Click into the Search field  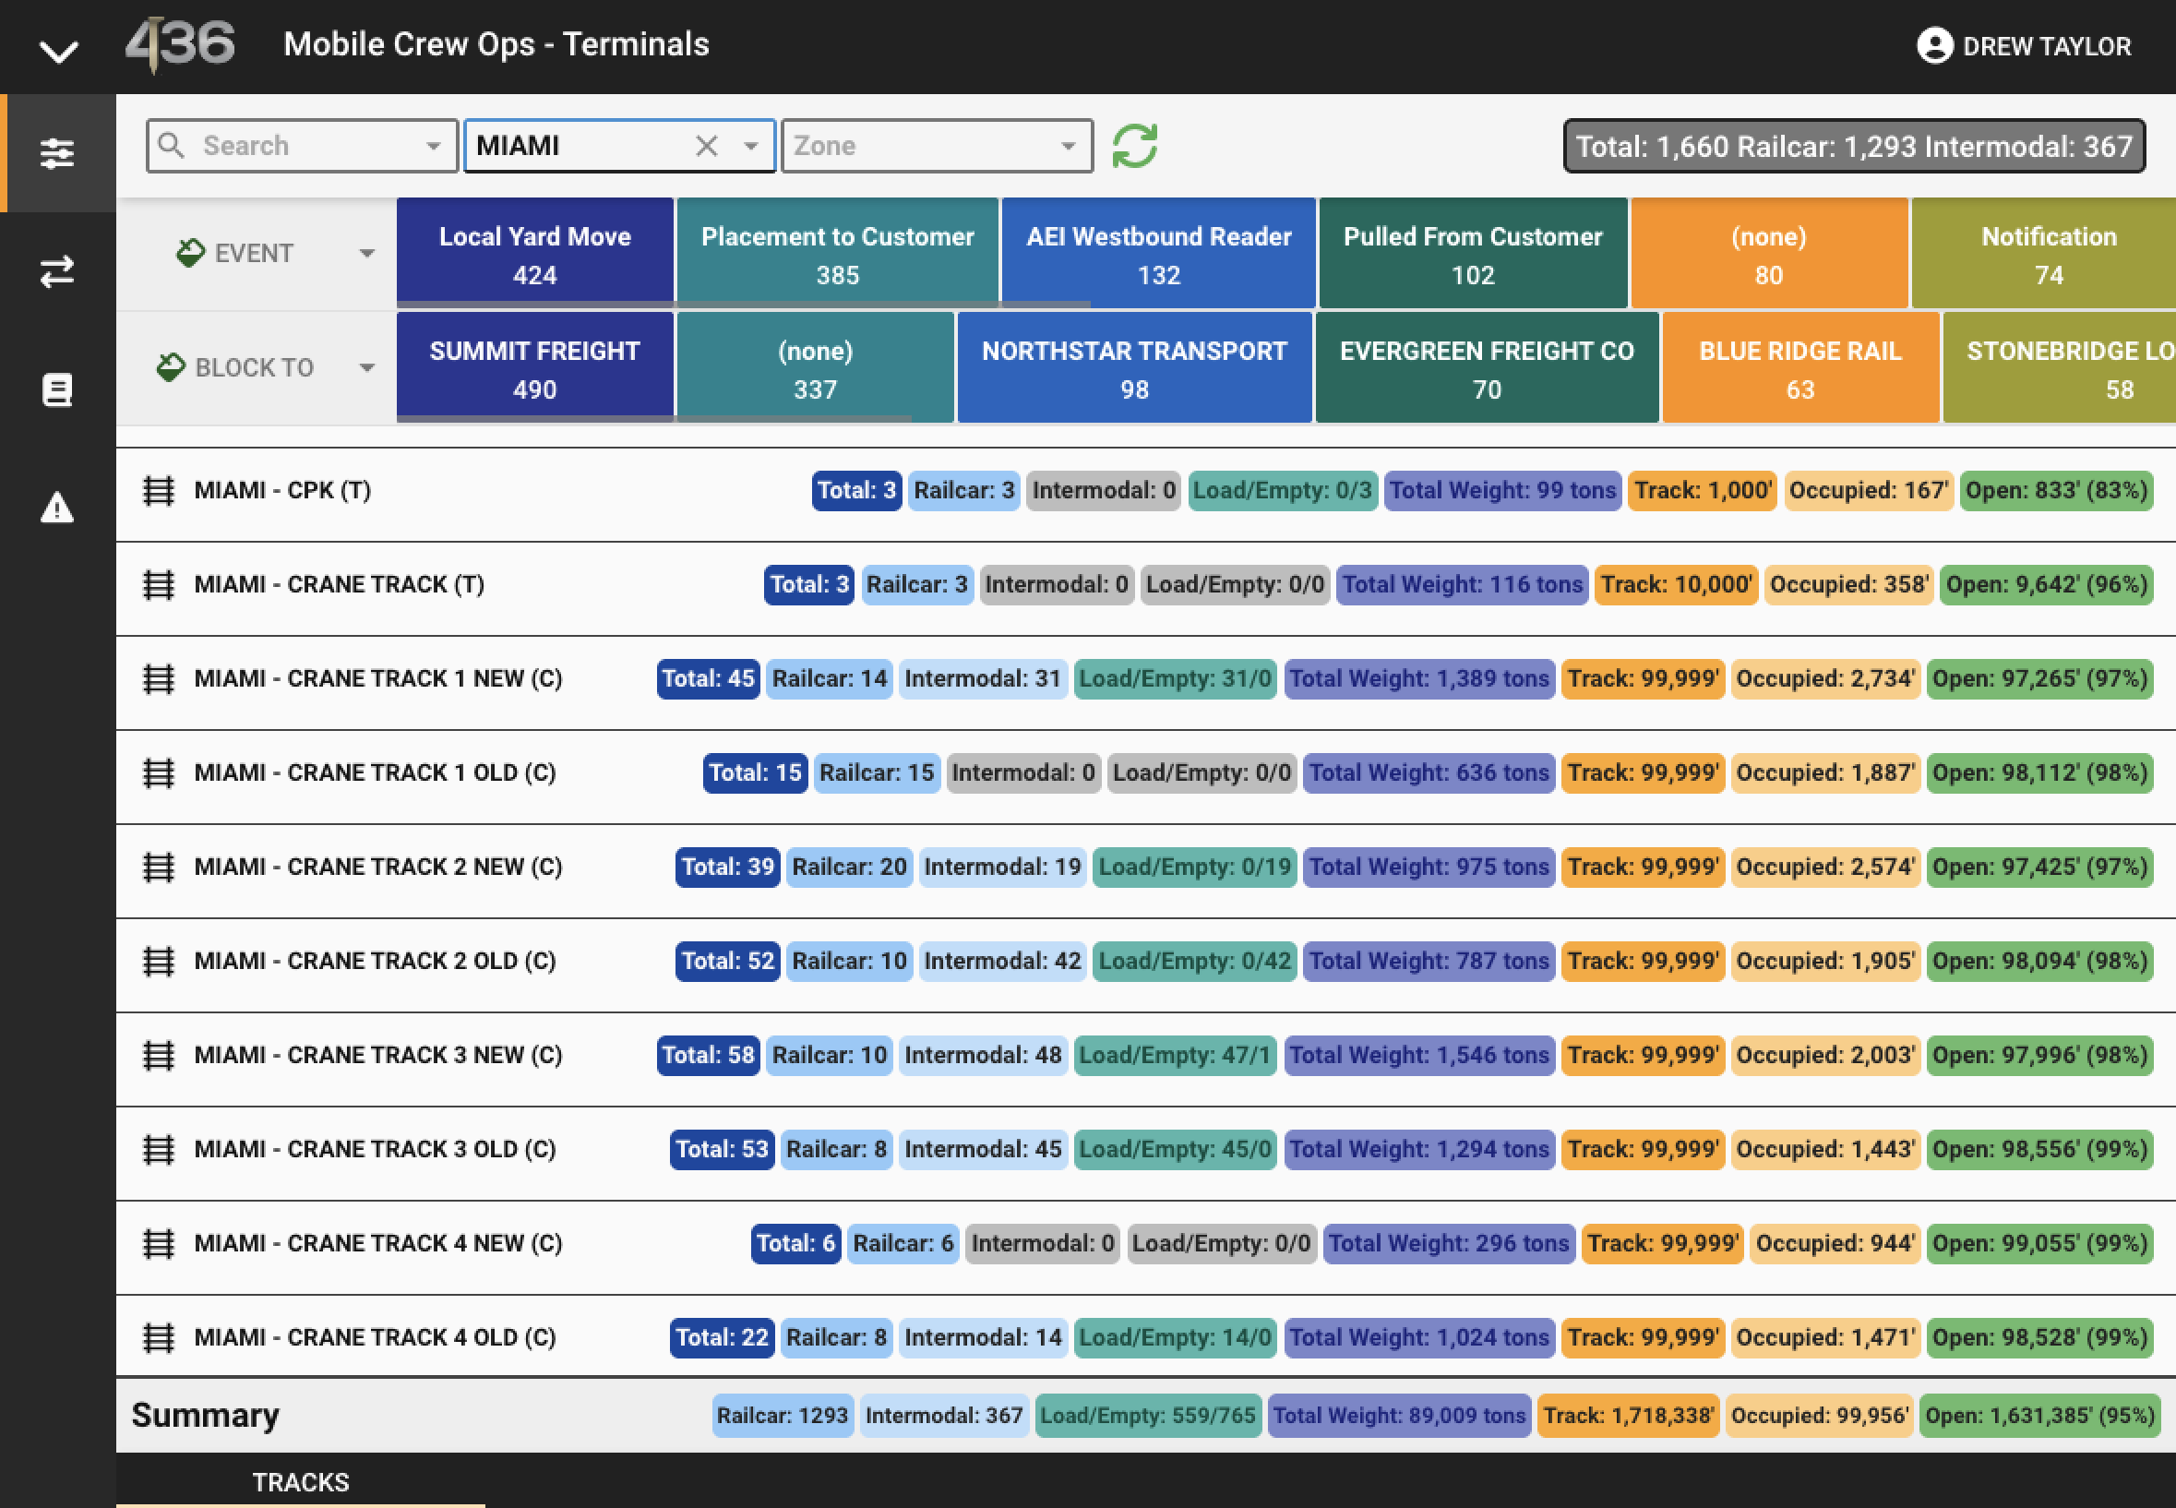[x=303, y=146]
